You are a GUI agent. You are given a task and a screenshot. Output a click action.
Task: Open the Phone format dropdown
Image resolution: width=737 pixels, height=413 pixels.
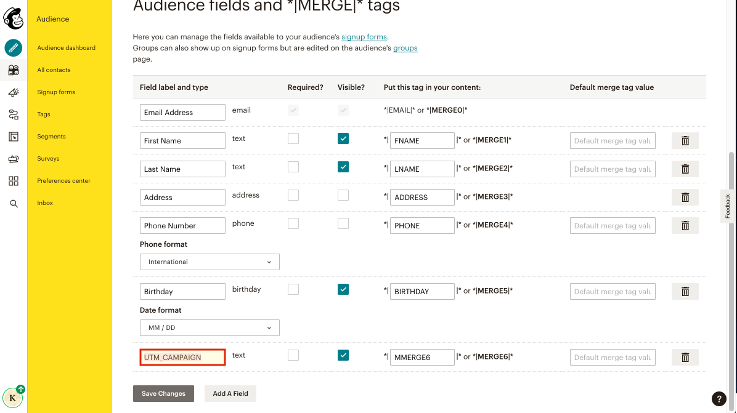pyautogui.click(x=210, y=262)
